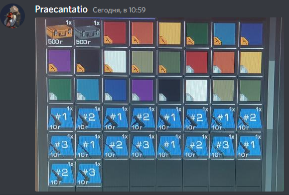Choose the yellow swatch with orange tag

click(170, 33)
